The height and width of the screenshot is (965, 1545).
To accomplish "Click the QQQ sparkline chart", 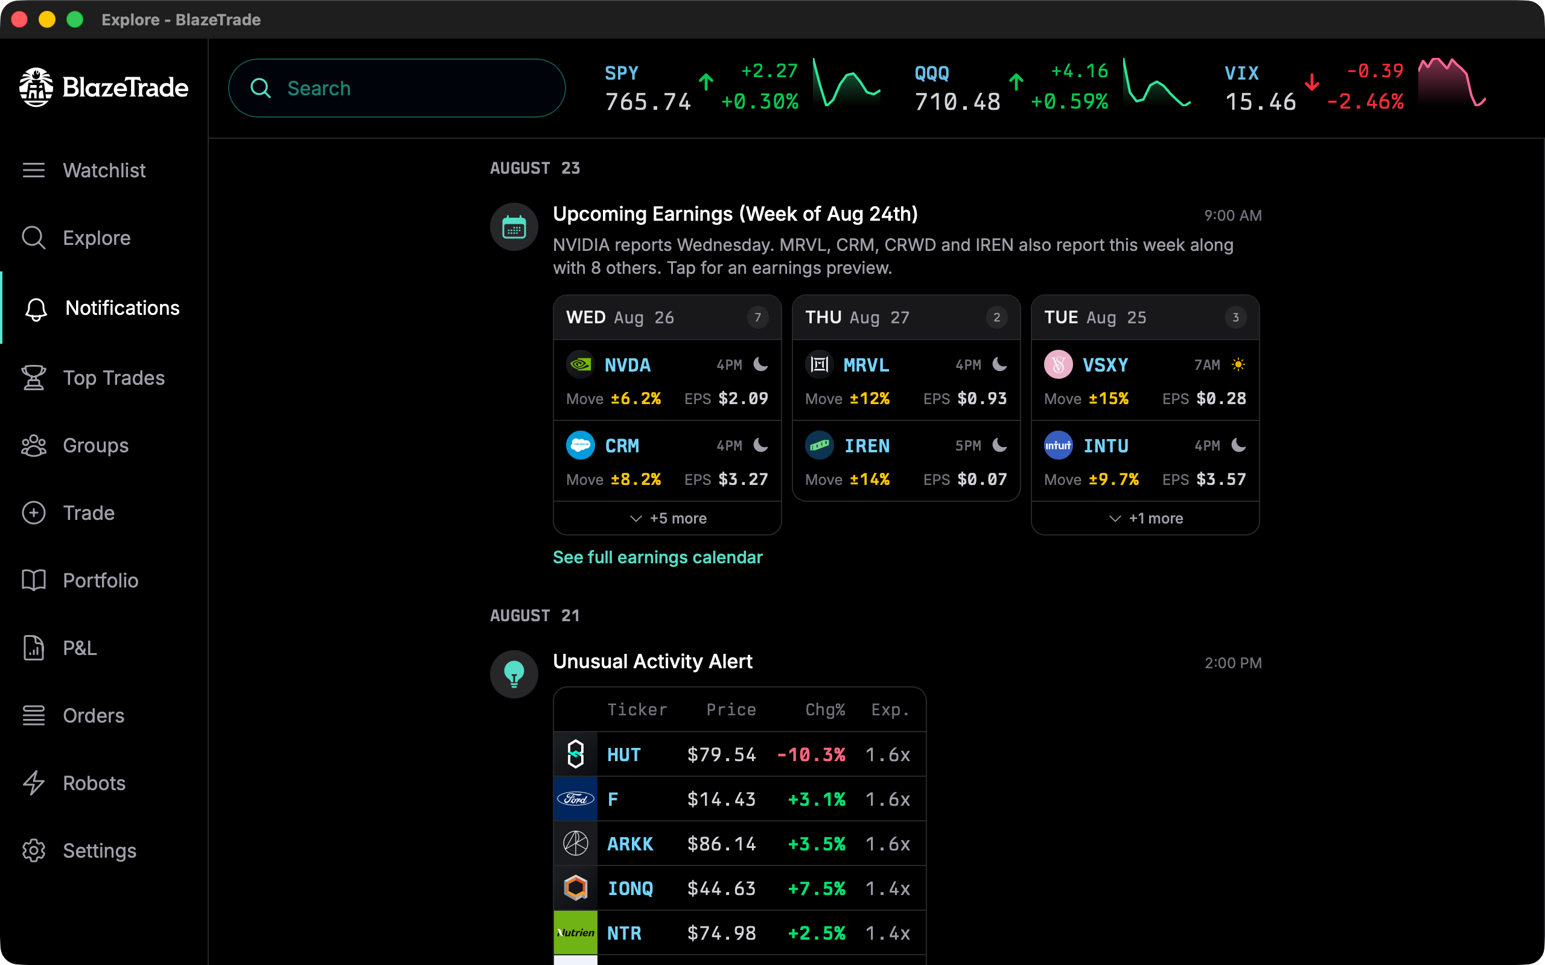I will tap(1157, 83).
